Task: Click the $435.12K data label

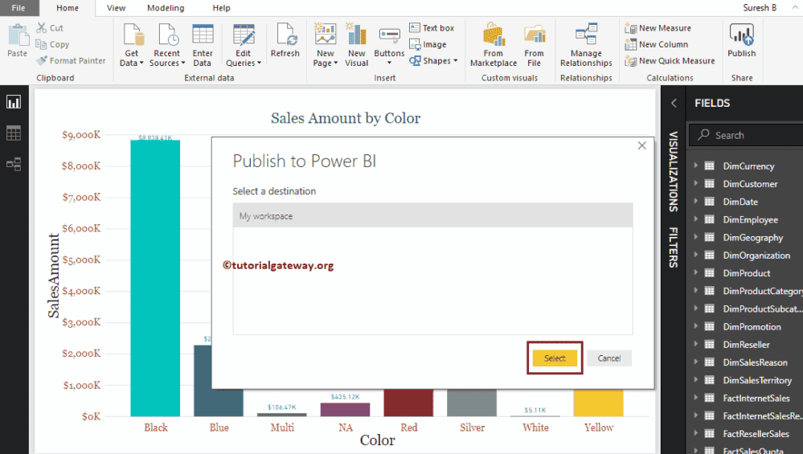Action: point(345,397)
